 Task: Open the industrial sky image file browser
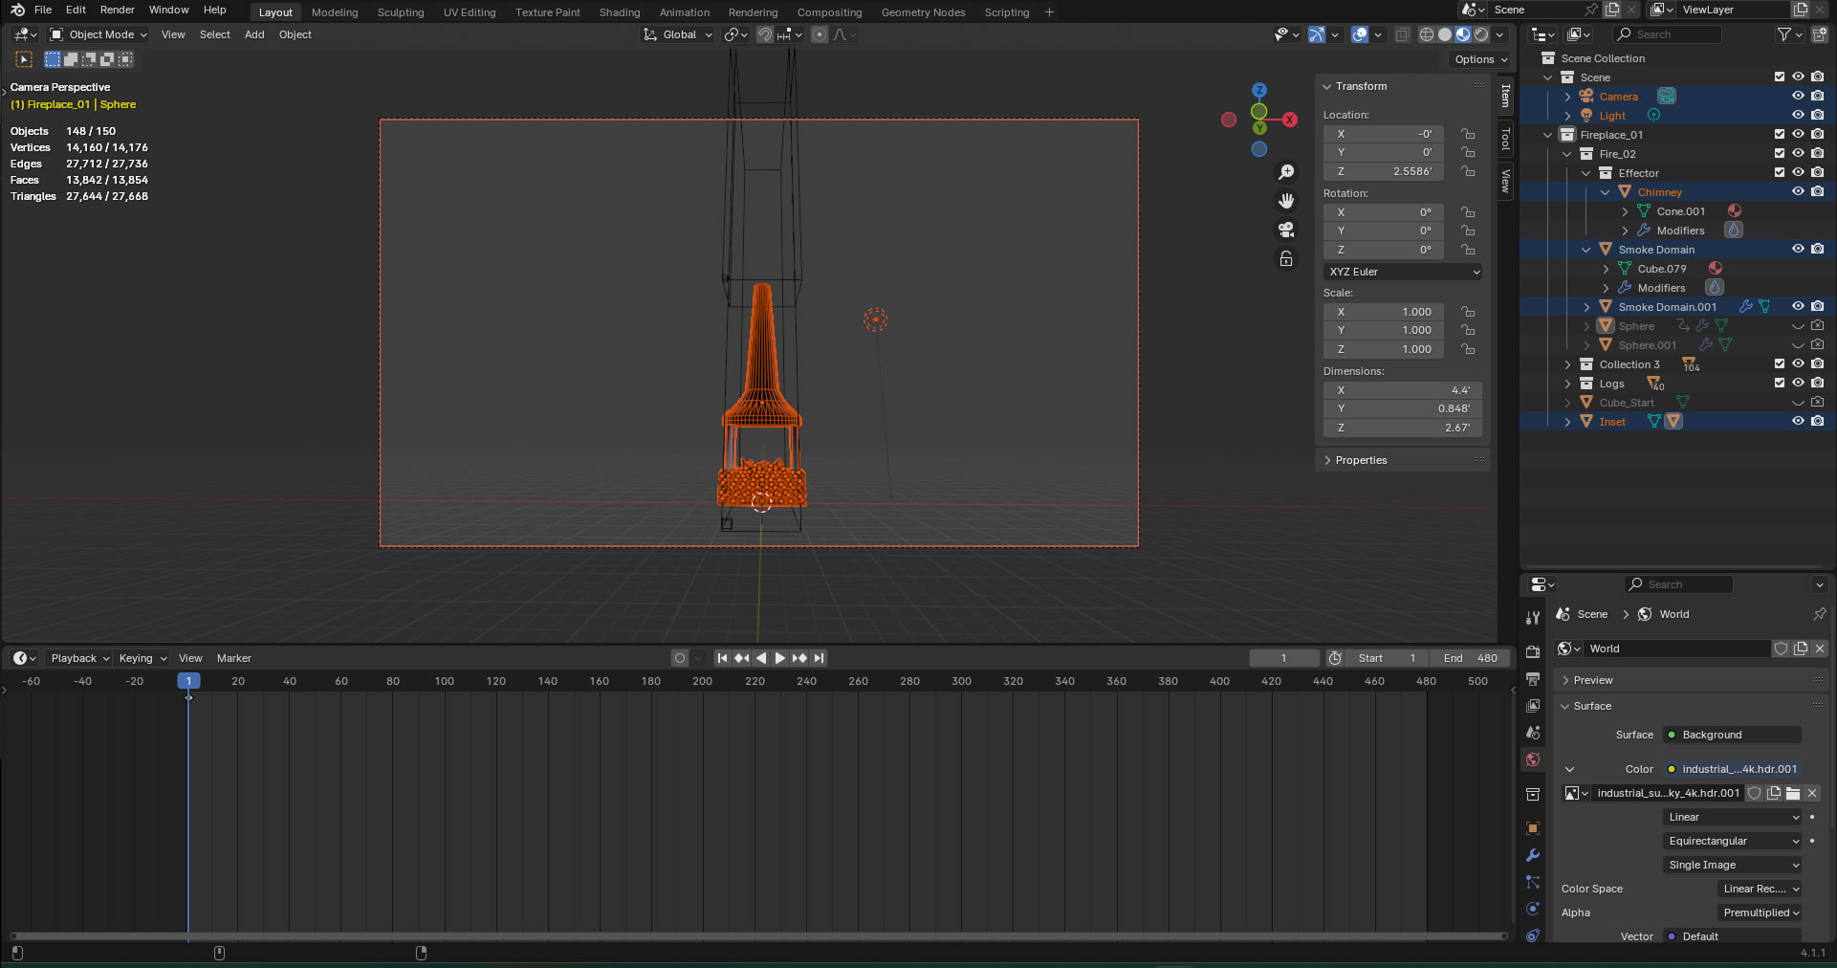click(x=1793, y=793)
